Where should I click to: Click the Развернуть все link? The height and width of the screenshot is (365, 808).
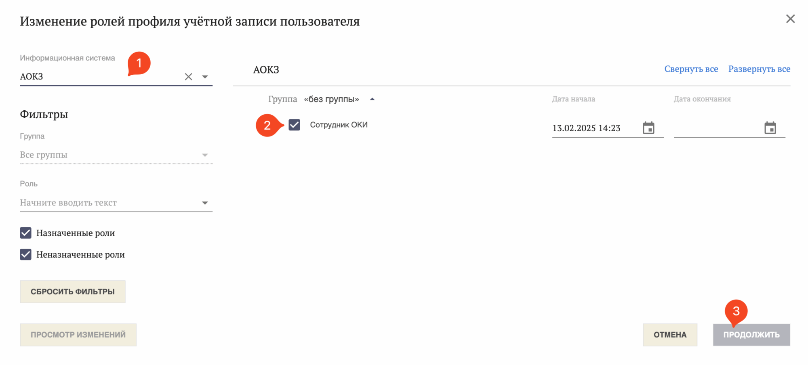click(759, 69)
